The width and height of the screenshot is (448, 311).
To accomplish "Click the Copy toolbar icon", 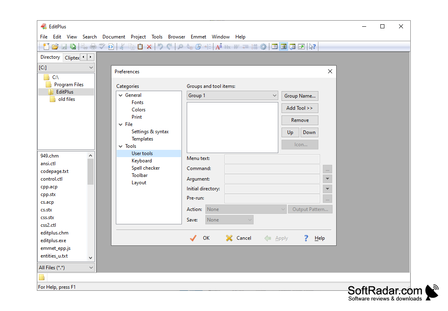I will [x=131, y=47].
